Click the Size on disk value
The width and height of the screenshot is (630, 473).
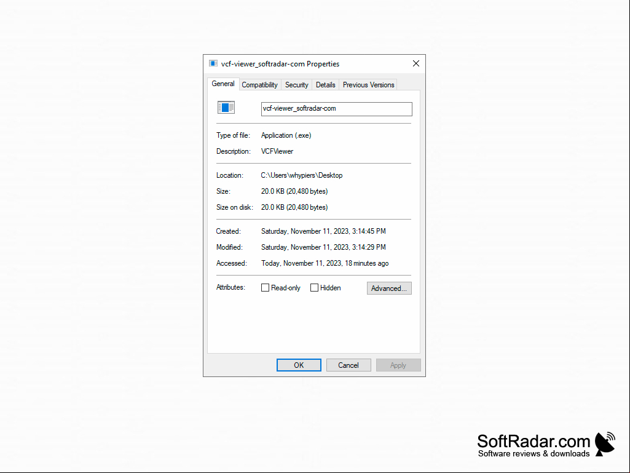pos(294,207)
